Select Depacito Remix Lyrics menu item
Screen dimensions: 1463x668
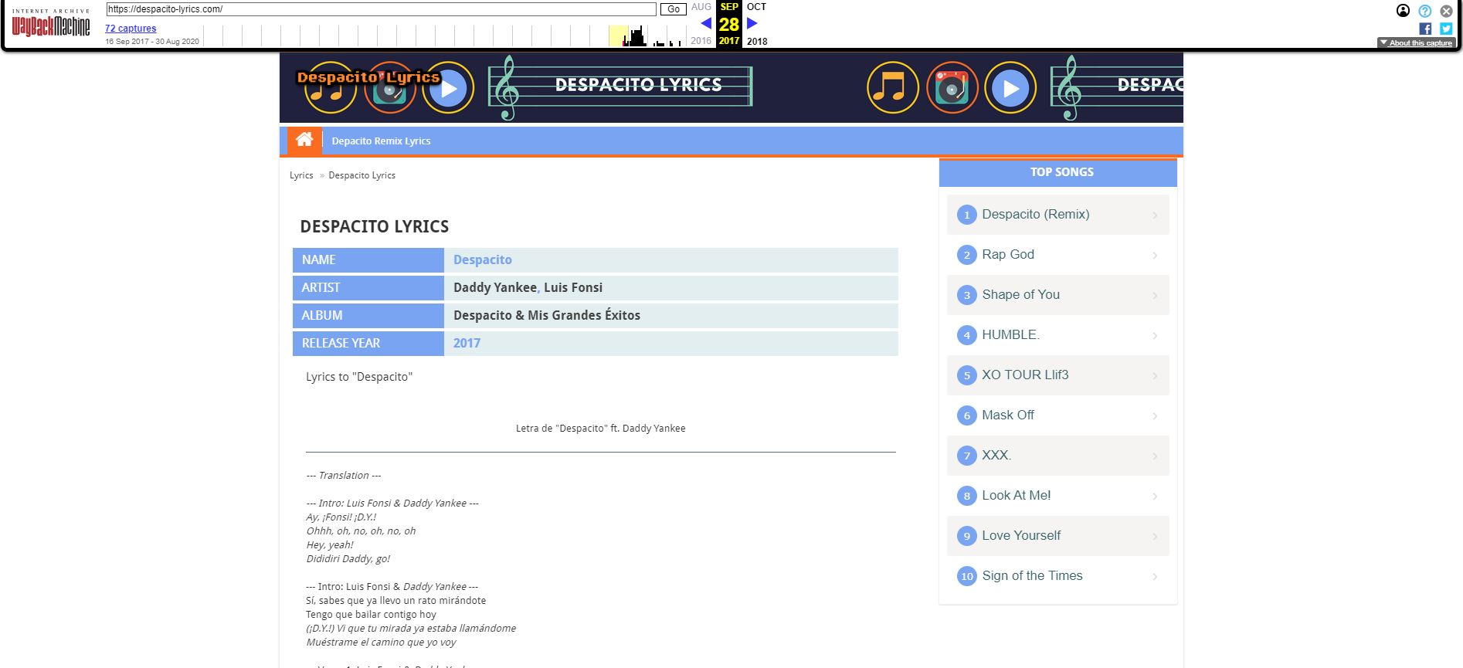(381, 141)
